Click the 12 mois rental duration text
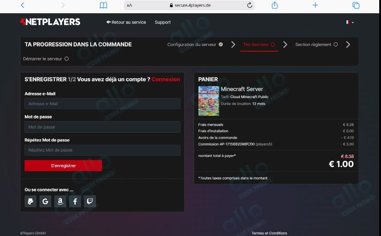This screenshot has width=381, height=236. 259,103
